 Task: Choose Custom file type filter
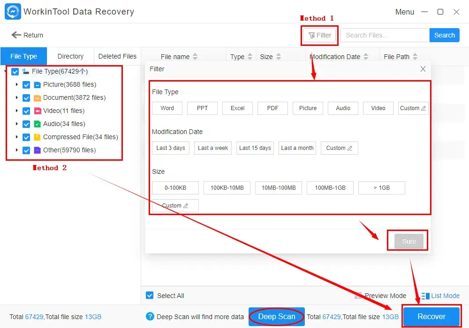pos(413,108)
